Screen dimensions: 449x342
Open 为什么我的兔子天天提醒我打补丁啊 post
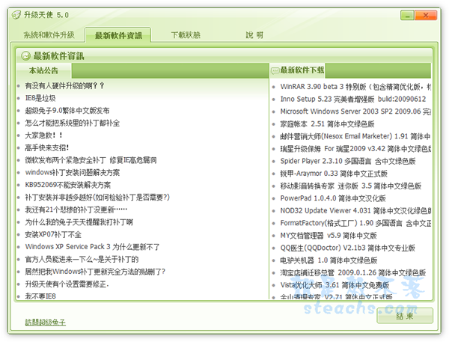pyautogui.click(x=79, y=222)
